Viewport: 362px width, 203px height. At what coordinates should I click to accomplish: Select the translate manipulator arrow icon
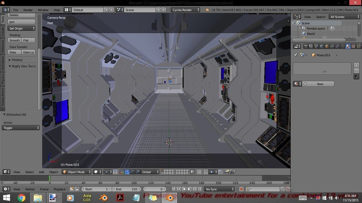tap(127, 172)
